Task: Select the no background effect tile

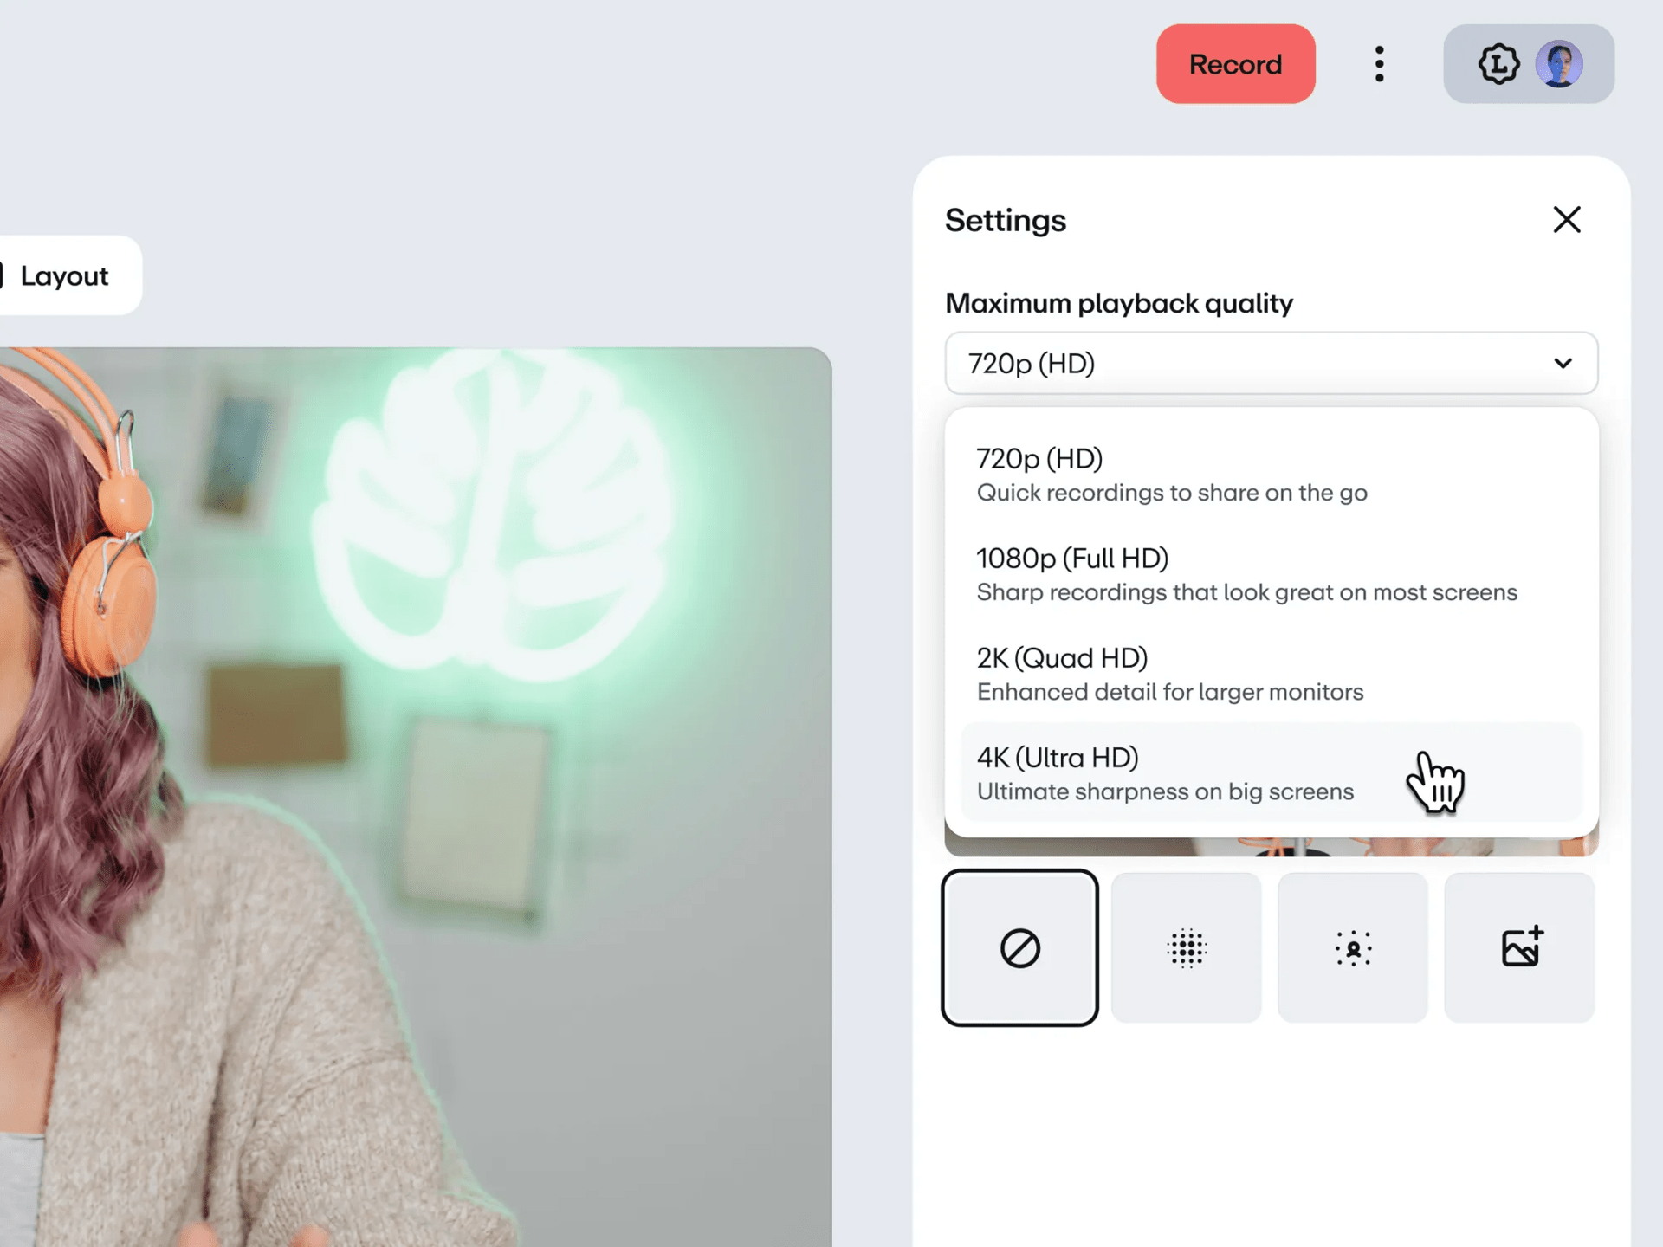Action: point(1019,948)
